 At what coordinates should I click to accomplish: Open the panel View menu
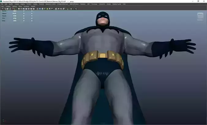[2, 6]
